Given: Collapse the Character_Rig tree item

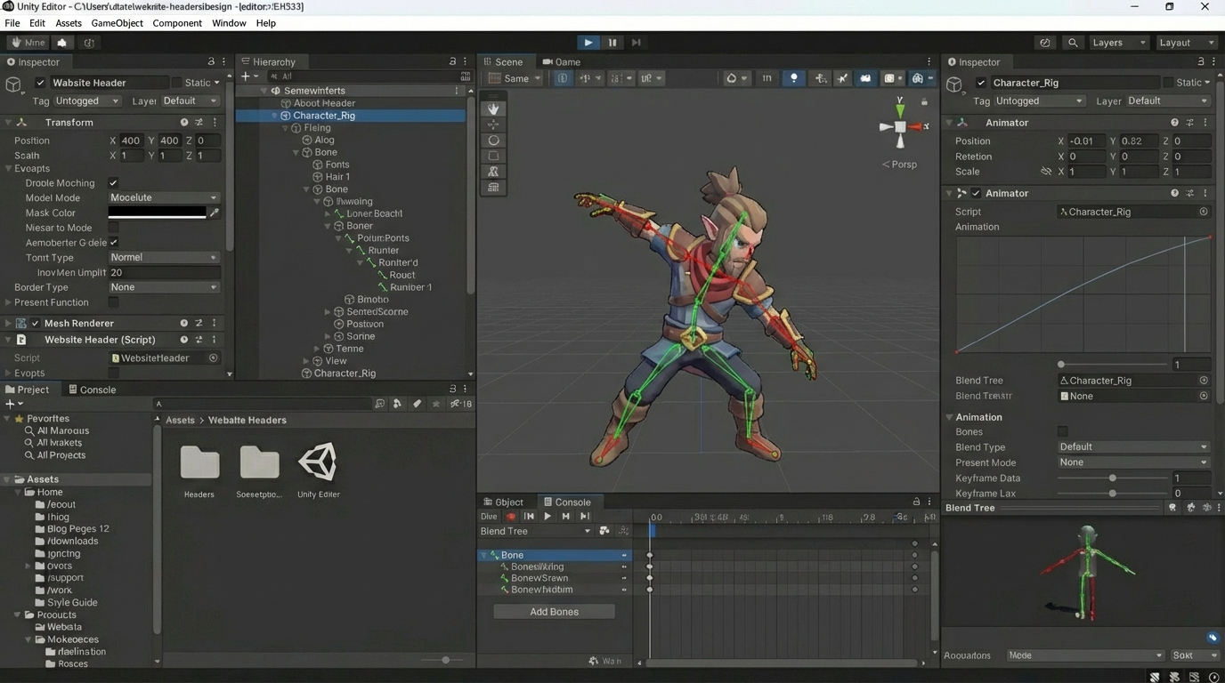Looking at the screenshot, I should (x=274, y=116).
